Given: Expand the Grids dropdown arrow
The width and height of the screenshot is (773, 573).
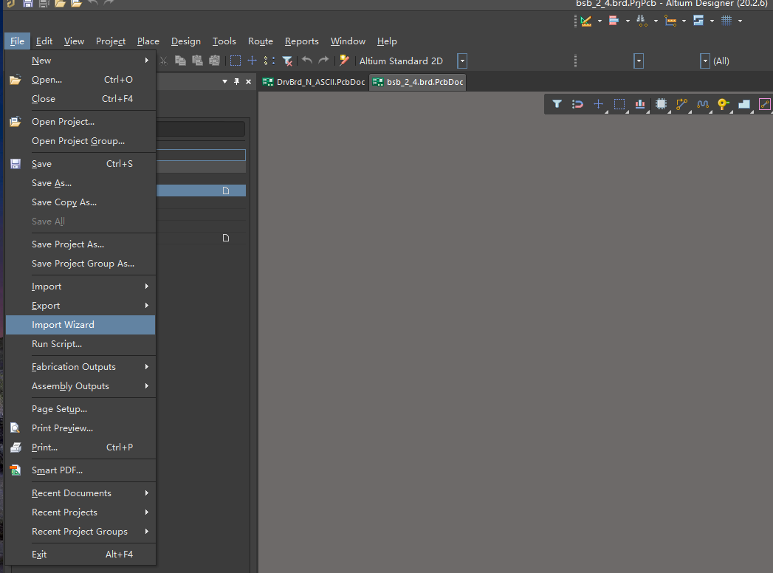Looking at the screenshot, I should [740, 21].
